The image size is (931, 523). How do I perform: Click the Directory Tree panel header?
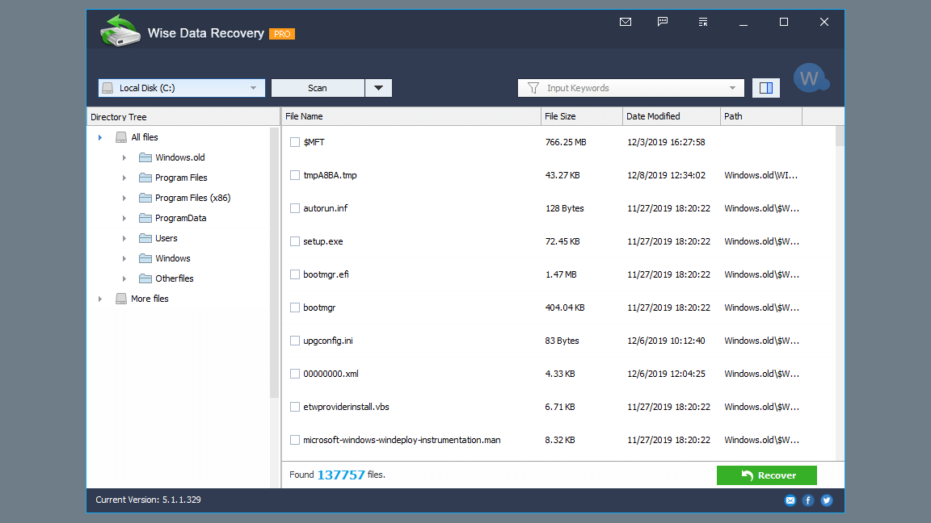pyautogui.click(x=183, y=117)
